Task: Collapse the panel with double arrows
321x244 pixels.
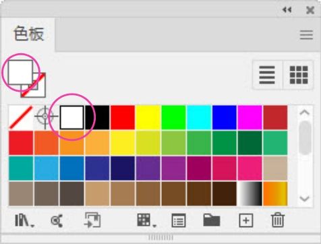Action: click(x=287, y=10)
